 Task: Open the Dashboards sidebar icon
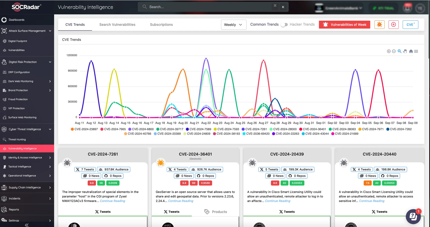pyautogui.click(x=4, y=20)
